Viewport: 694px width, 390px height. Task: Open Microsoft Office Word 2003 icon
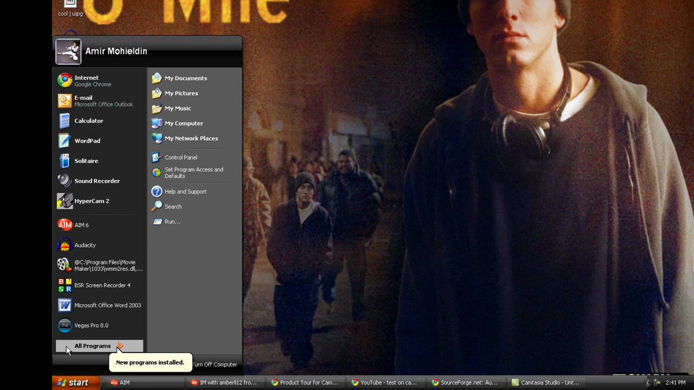(x=65, y=305)
